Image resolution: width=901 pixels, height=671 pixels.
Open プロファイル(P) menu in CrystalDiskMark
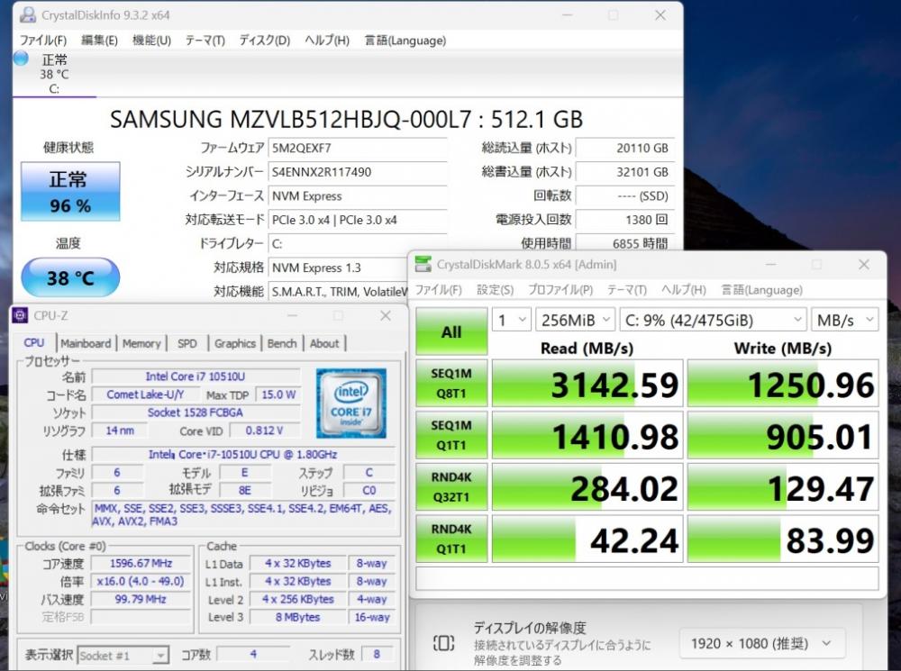coord(560,289)
